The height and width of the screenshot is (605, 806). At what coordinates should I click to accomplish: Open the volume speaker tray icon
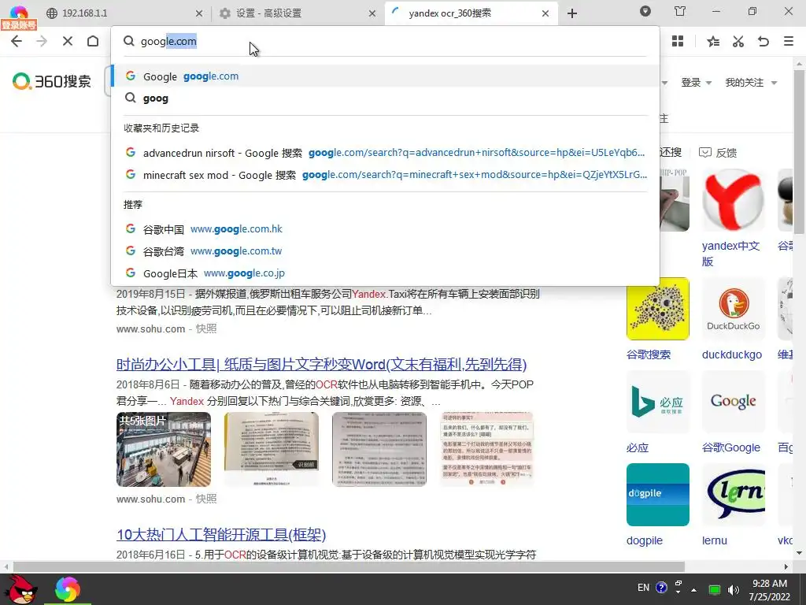(734, 589)
